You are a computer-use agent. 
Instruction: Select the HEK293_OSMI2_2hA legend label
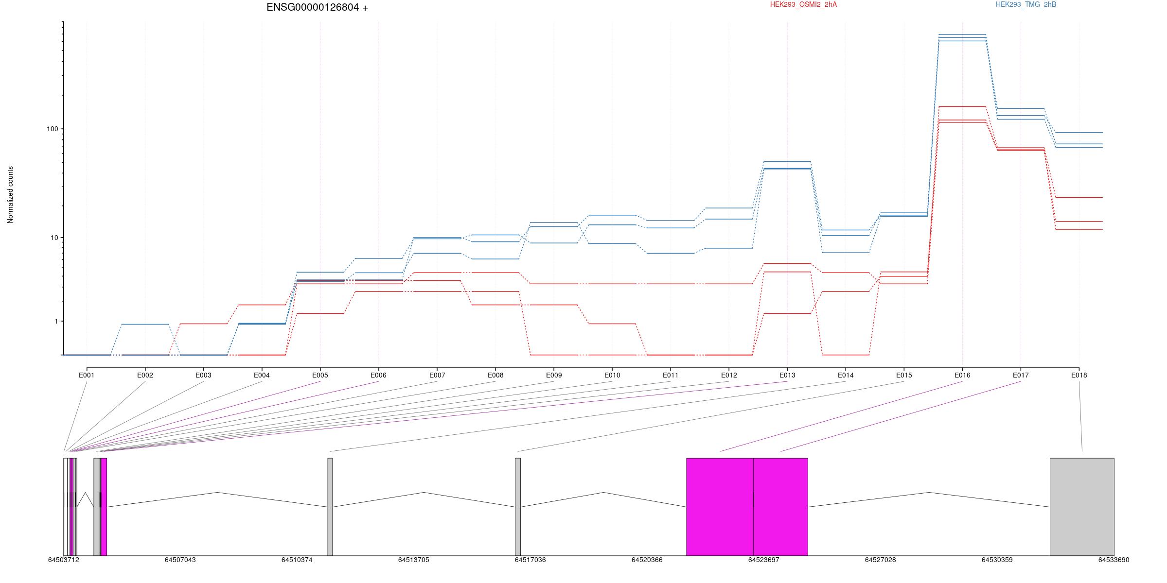tap(803, 5)
